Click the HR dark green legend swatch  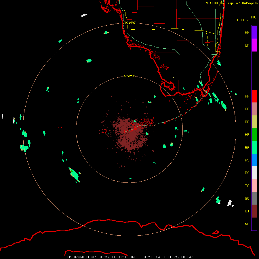click(x=254, y=135)
